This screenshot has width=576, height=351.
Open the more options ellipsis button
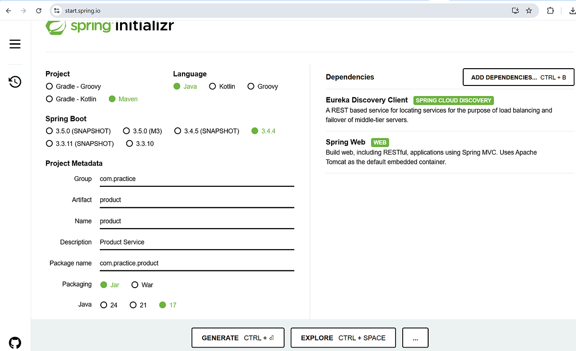pos(415,338)
